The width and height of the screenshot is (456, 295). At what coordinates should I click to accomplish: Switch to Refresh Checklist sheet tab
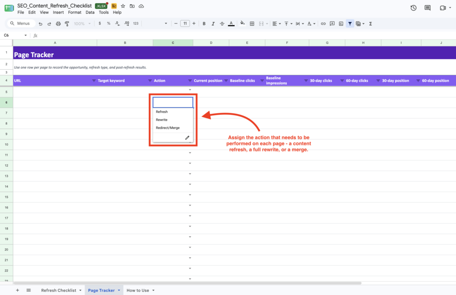(x=58, y=291)
